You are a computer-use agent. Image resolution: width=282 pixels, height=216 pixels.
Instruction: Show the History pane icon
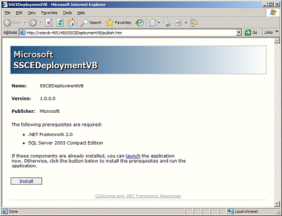click(140, 23)
